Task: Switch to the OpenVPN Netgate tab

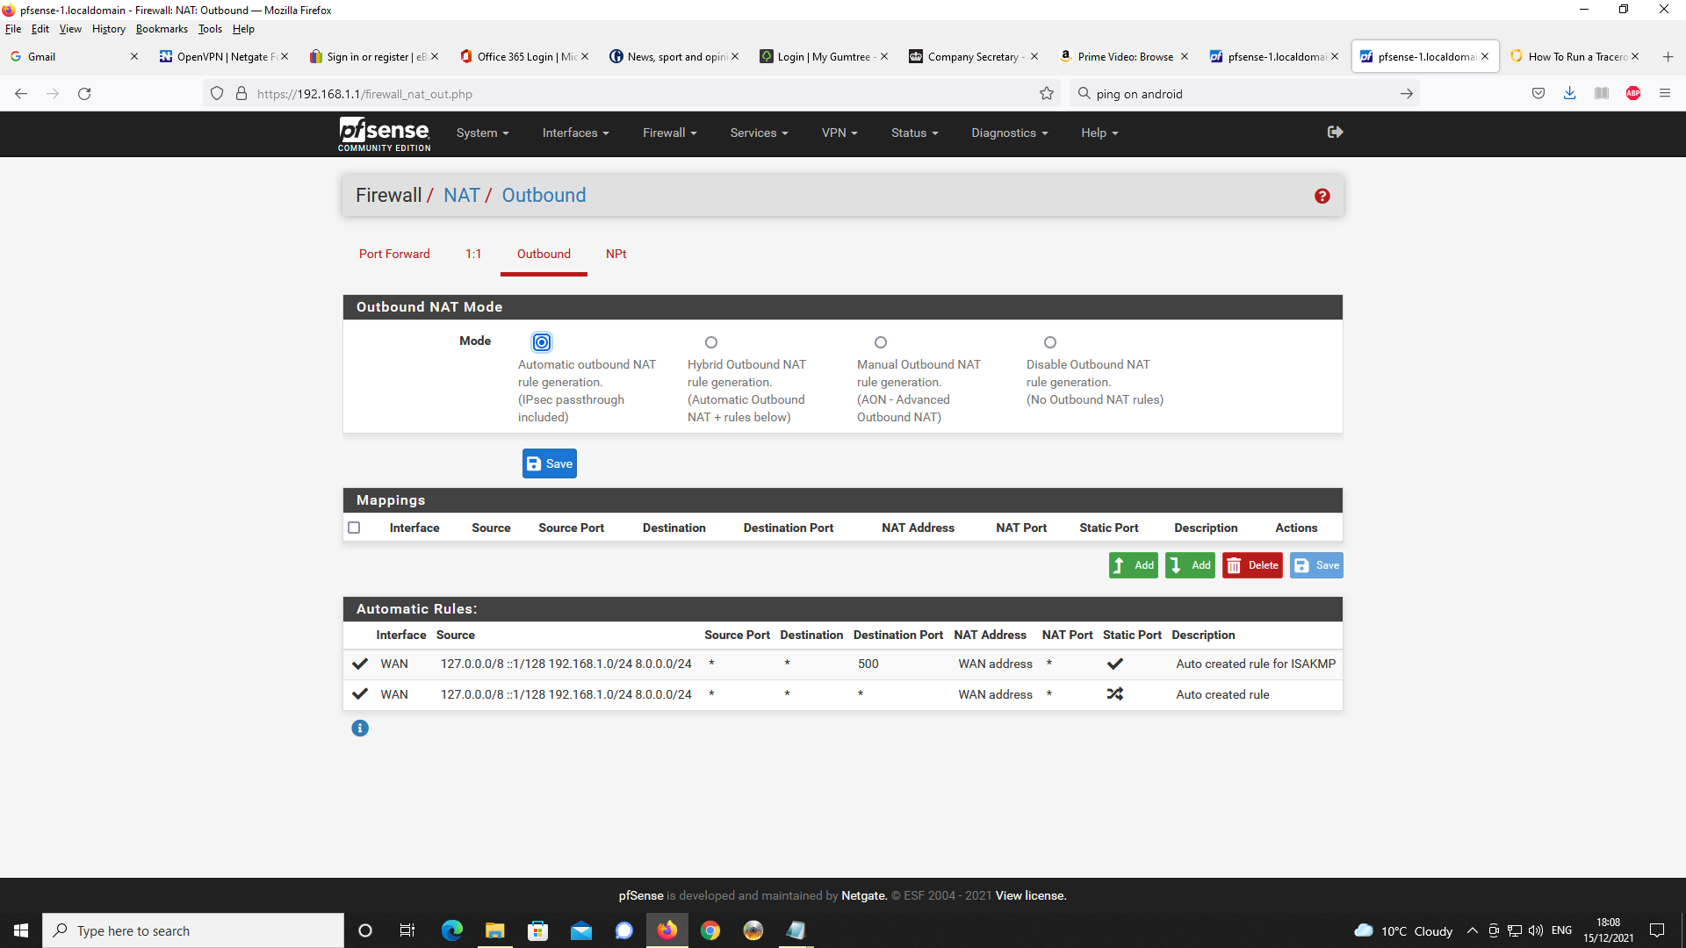Action: coord(224,56)
